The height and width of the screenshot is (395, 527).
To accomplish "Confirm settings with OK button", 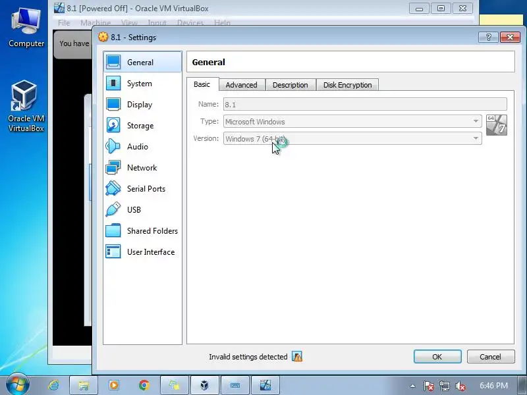I will pos(437,357).
